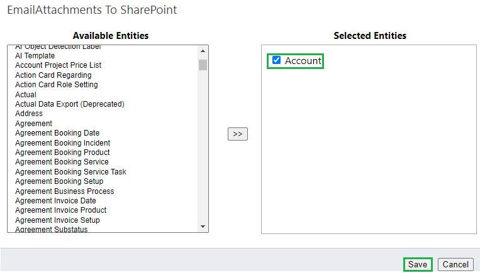Image resolution: width=480 pixels, height=273 pixels.
Task: Select 'AI Template' in the list
Action: coord(35,56)
